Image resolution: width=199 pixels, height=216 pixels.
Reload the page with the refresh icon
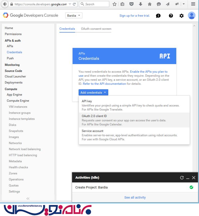(x=74, y=4)
